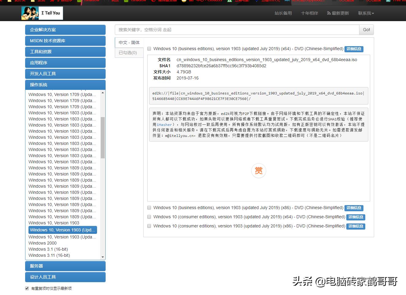Screen dimensions: 406x295
Task: Click the operating system list scrollbar thumb
Action: coord(103,138)
